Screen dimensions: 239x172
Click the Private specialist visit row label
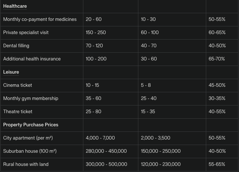coord(26,32)
